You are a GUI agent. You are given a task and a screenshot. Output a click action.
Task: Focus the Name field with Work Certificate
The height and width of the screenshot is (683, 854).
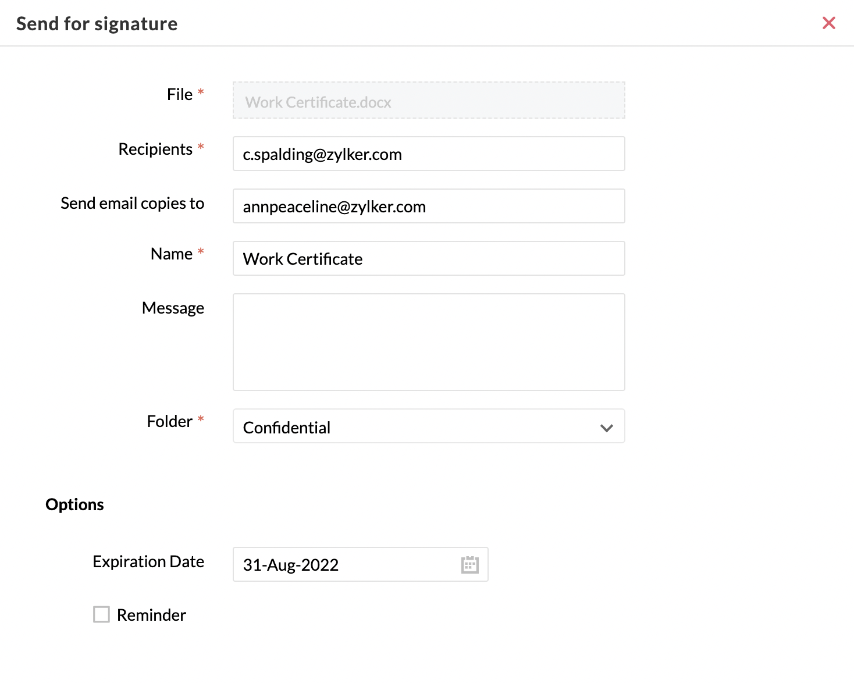[x=429, y=258]
